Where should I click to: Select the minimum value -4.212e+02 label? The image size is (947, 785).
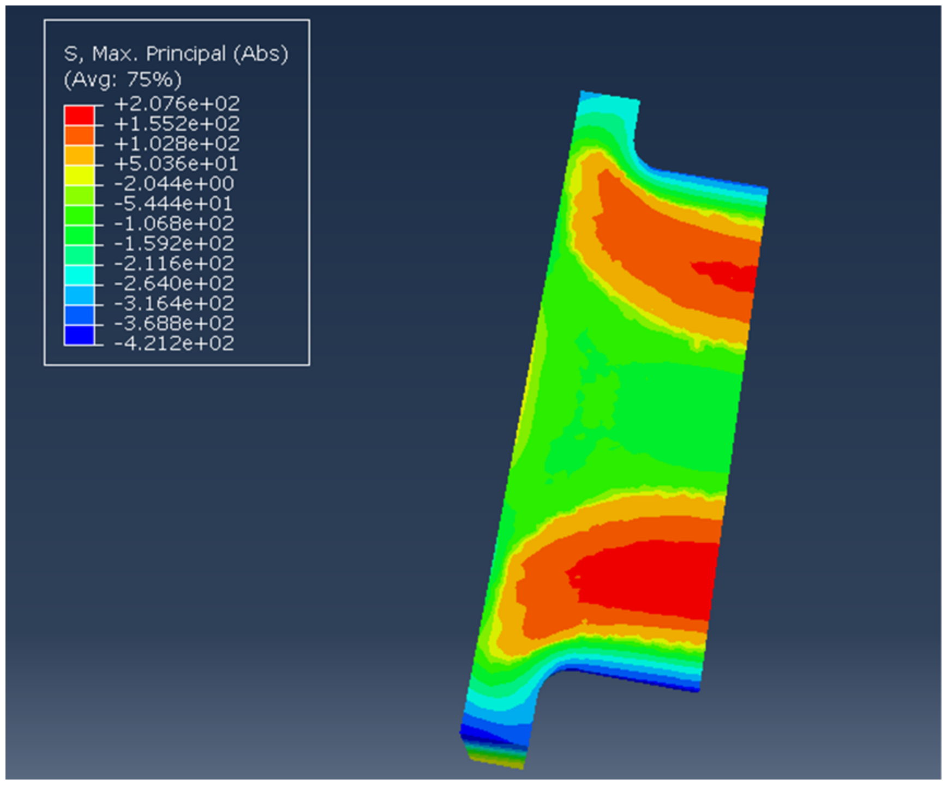174,343
